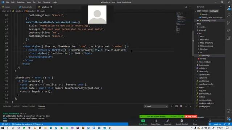232x130 pixels.
Task: Open the Manage gear icon
Action: (x=228, y=118)
